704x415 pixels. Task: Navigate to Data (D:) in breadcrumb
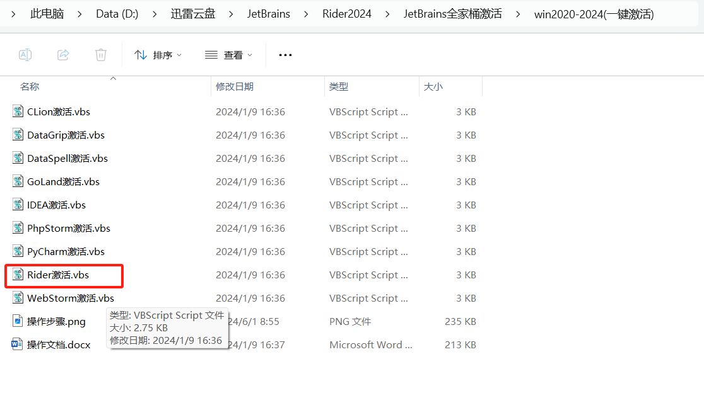[117, 14]
